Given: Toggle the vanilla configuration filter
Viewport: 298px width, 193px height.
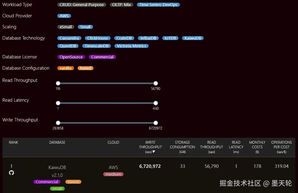Looking at the screenshot, I should (x=65, y=68).
